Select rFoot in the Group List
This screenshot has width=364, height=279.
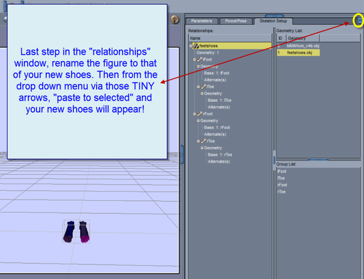[282, 185]
